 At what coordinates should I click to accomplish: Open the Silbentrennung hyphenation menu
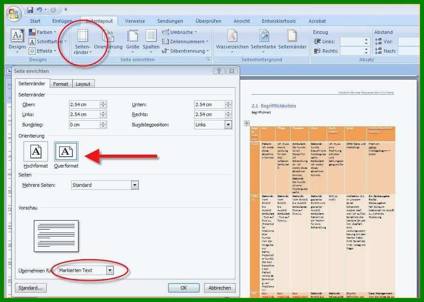tap(185, 51)
